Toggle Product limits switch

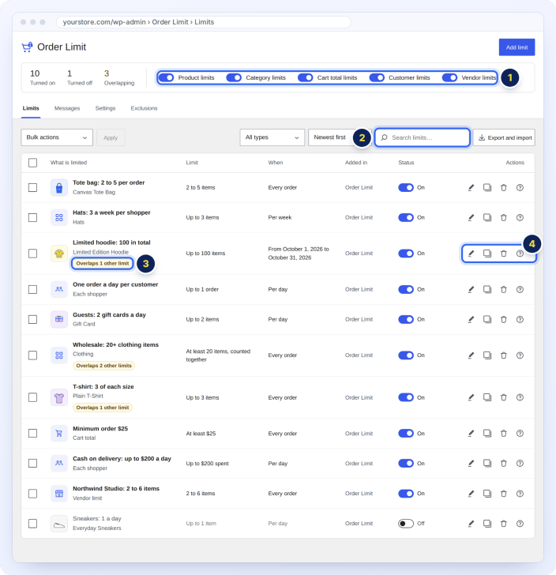tap(166, 77)
